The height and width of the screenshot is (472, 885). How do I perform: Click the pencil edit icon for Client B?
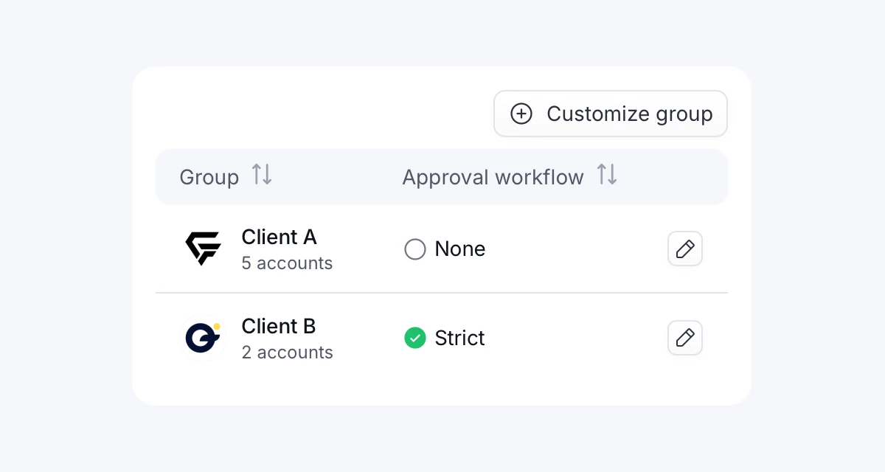pos(684,338)
